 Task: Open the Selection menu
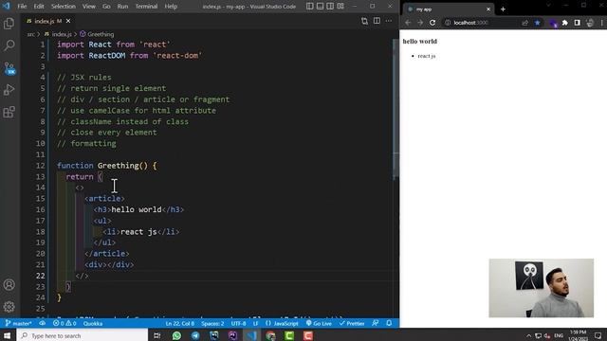tap(64, 7)
